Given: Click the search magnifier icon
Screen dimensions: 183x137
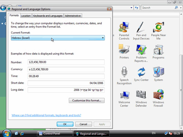Looking at the screenshot, I should [x=176, y=8].
